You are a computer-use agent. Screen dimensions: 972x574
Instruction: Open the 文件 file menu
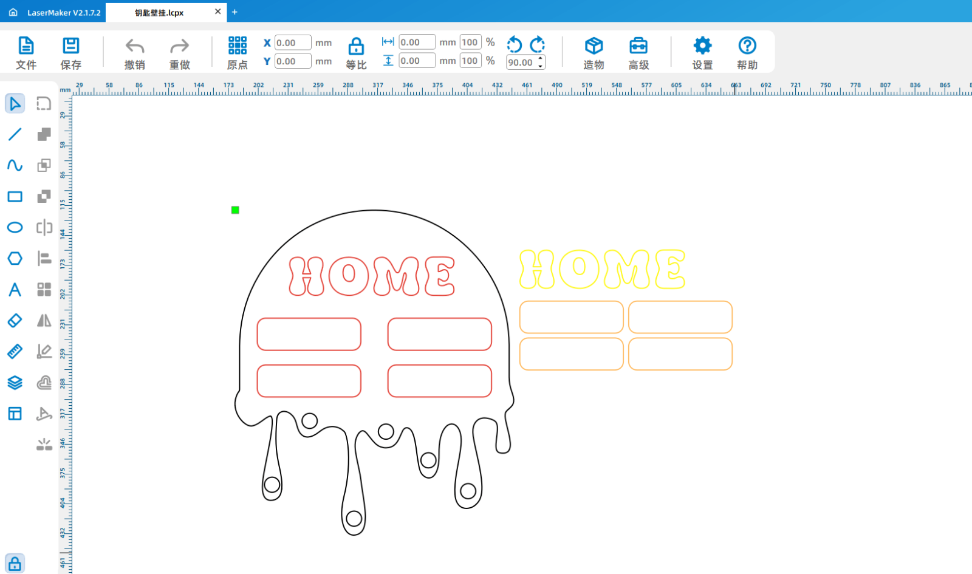pos(26,52)
